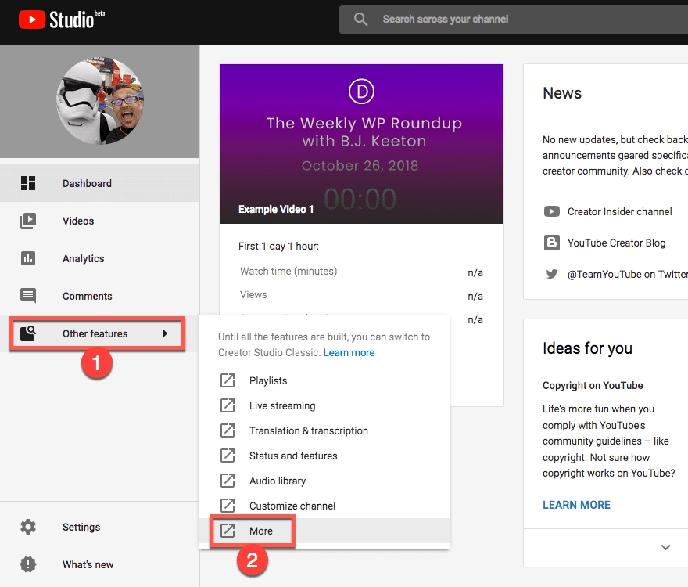Expand the Ideas for you chevron
The width and height of the screenshot is (688, 587).
click(665, 548)
